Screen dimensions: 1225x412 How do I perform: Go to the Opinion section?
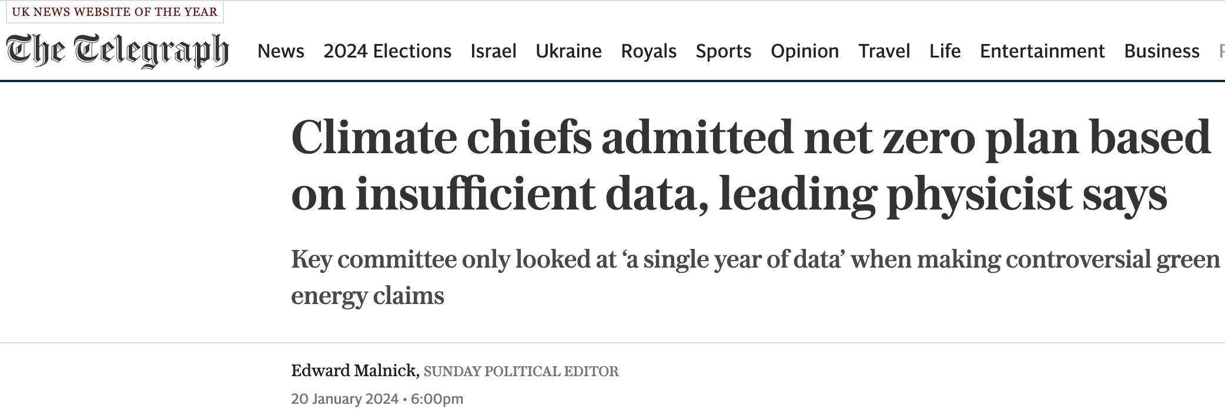click(805, 52)
